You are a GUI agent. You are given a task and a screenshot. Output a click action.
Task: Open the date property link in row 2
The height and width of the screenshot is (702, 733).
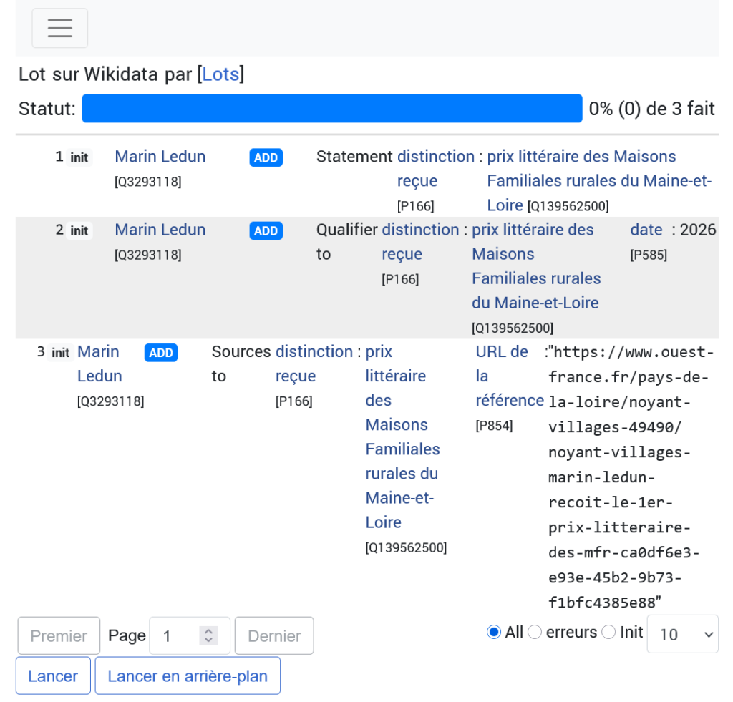(x=646, y=230)
